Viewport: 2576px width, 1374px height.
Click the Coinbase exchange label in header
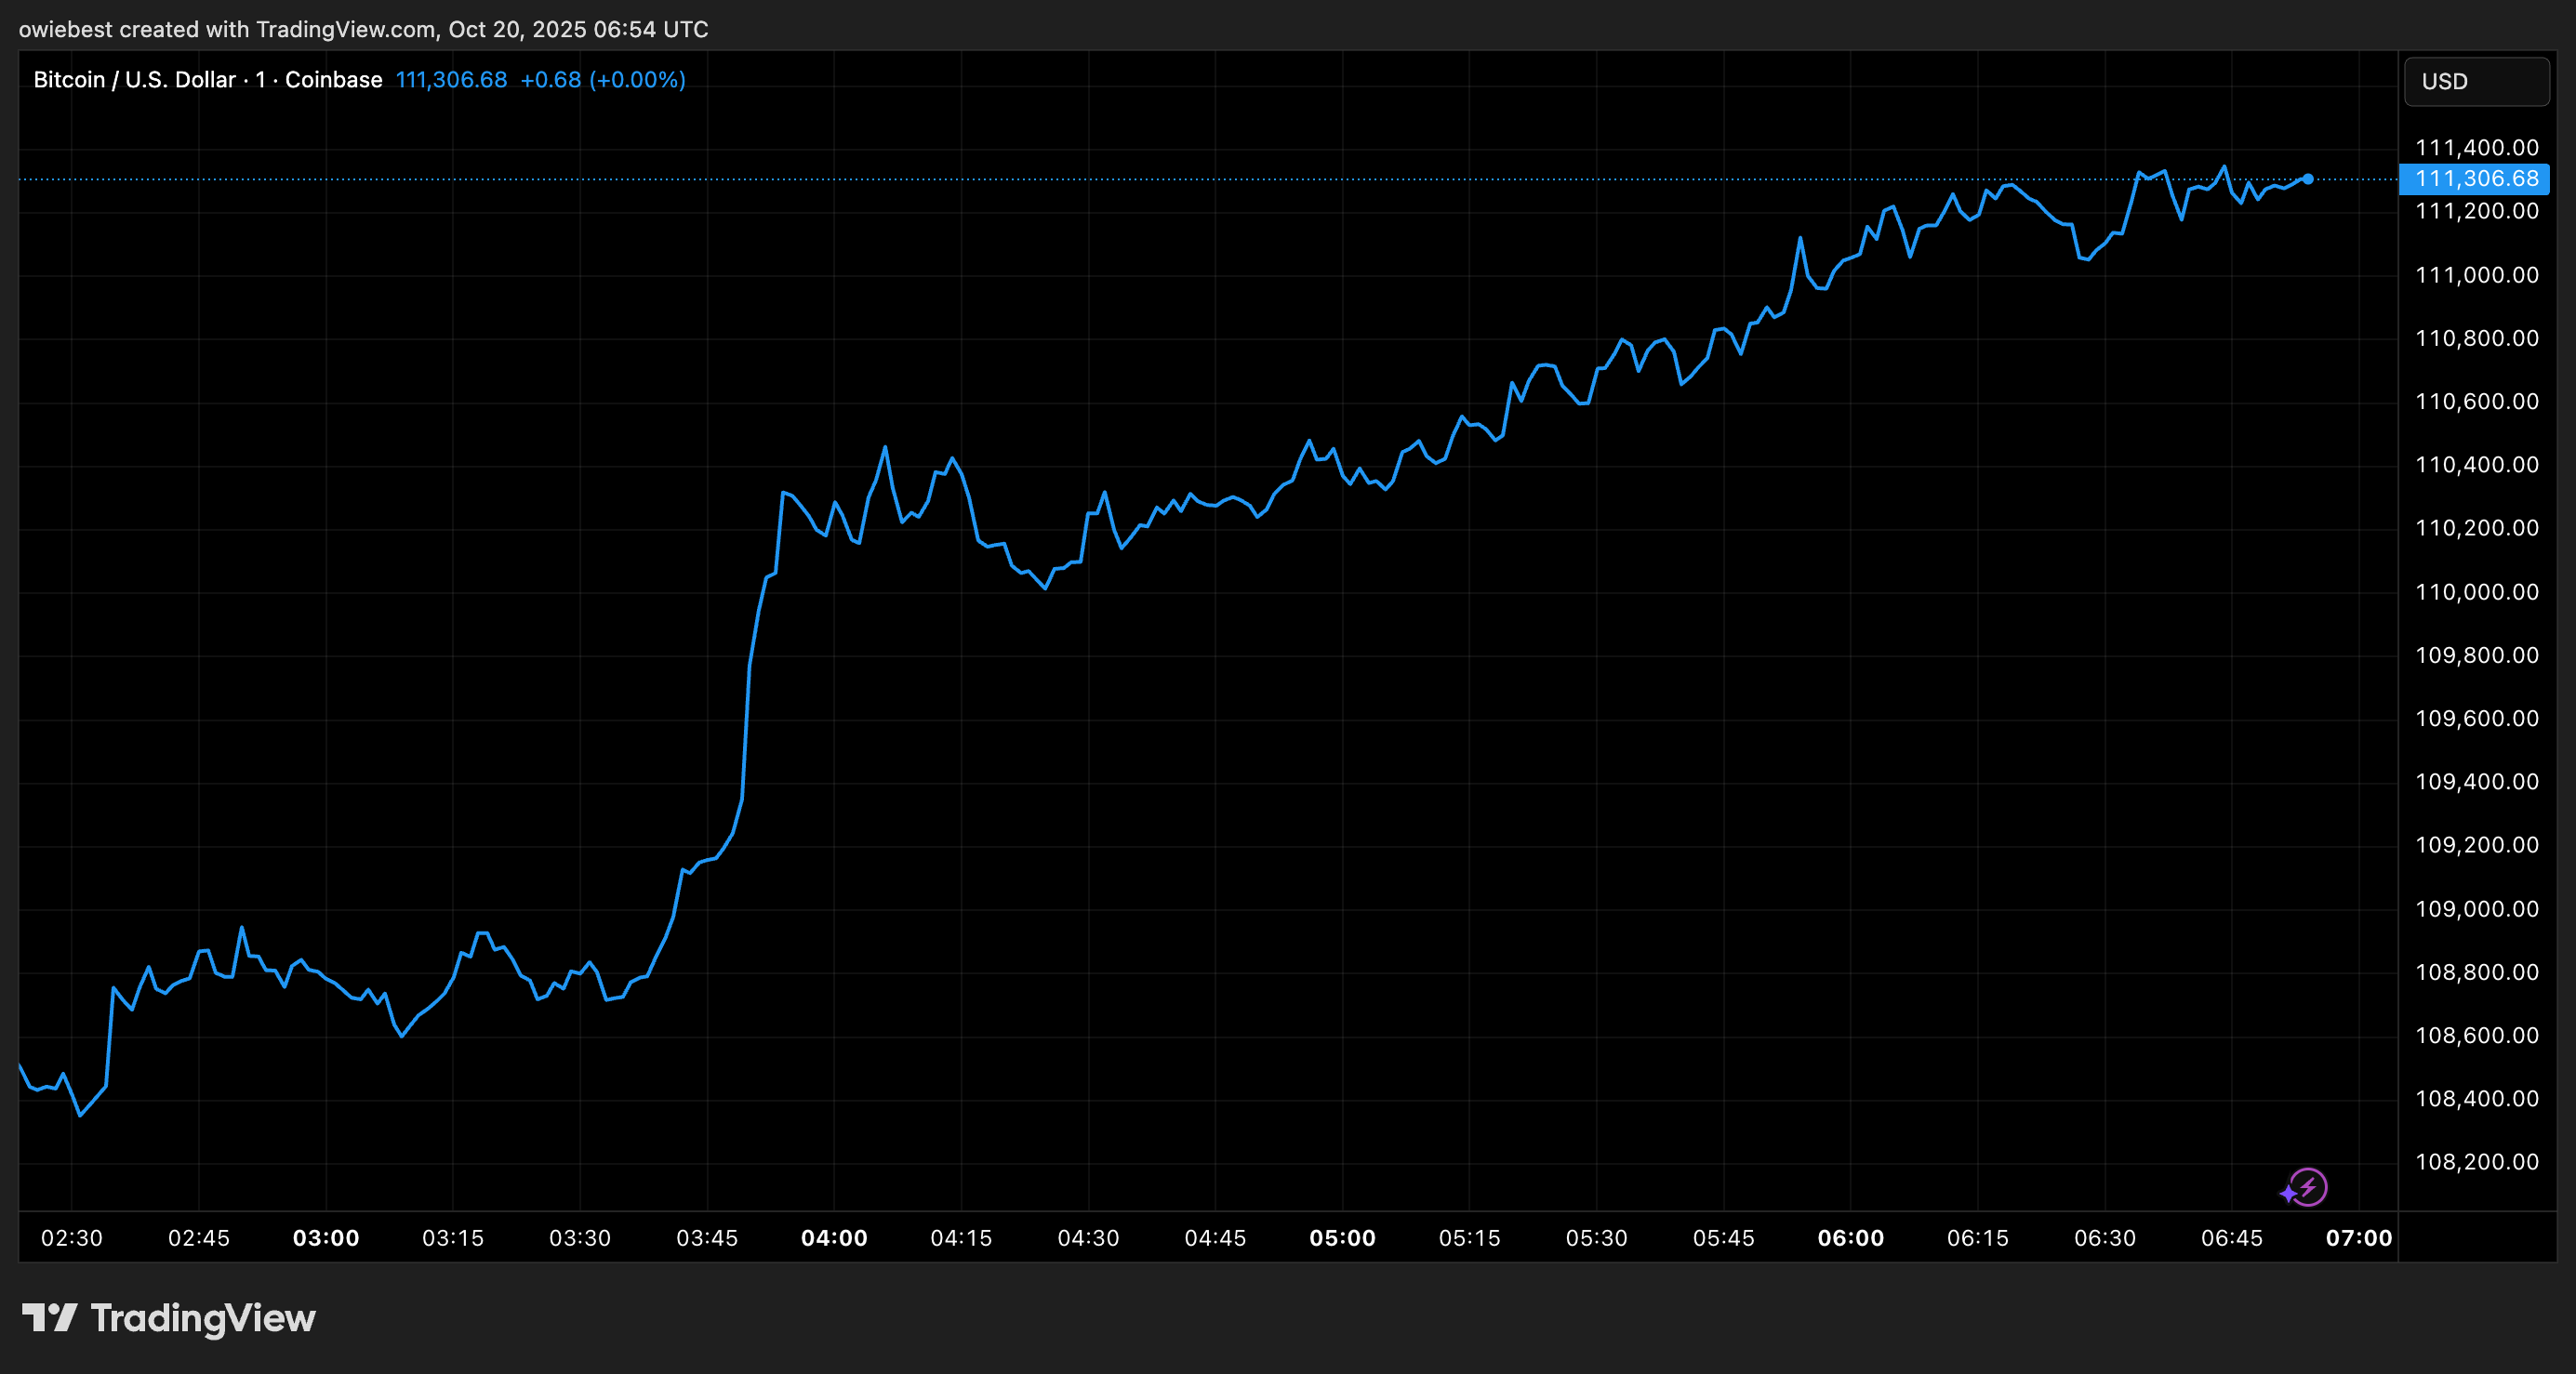pyautogui.click(x=333, y=80)
